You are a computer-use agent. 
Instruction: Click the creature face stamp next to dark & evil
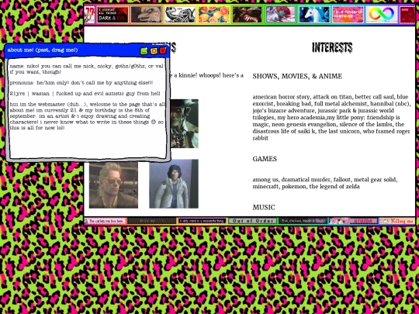pyautogui.click(x=146, y=15)
